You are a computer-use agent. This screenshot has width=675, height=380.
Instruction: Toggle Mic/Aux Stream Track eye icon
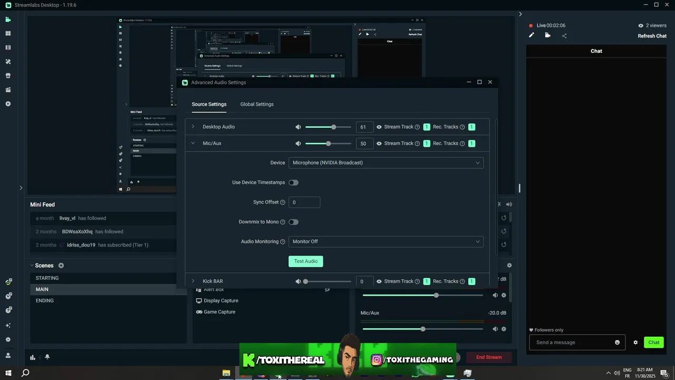point(379,144)
